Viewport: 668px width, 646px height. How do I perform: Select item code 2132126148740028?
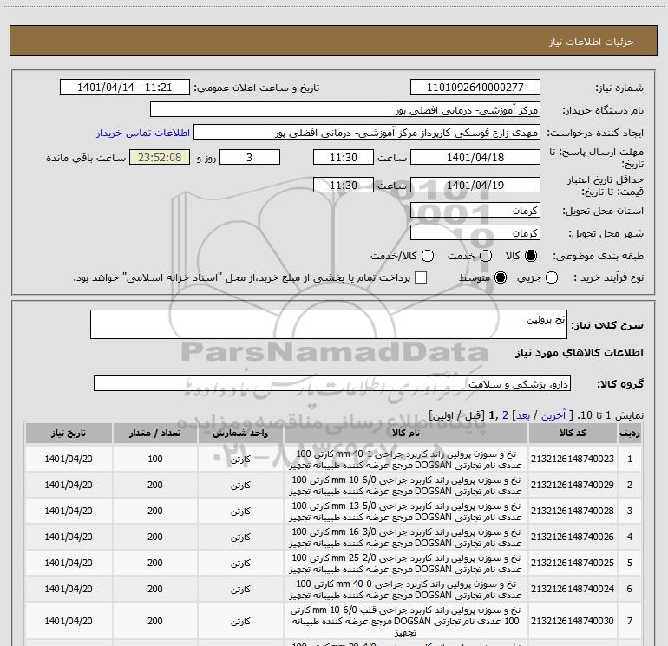coord(573,511)
